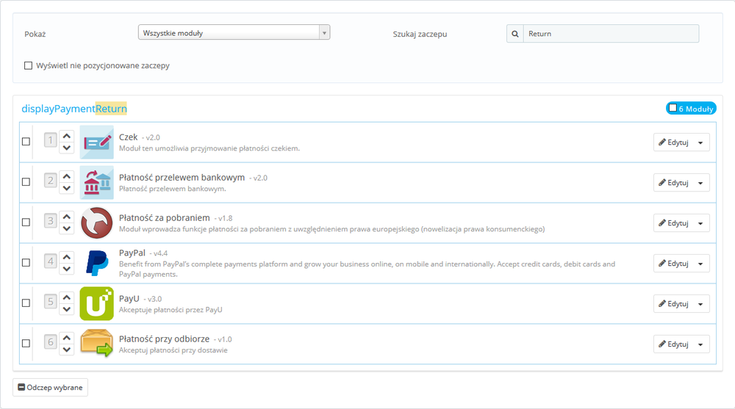
Task: Expand the dropdown arrow next to Czek Edytuj
Action: pyautogui.click(x=700, y=142)
